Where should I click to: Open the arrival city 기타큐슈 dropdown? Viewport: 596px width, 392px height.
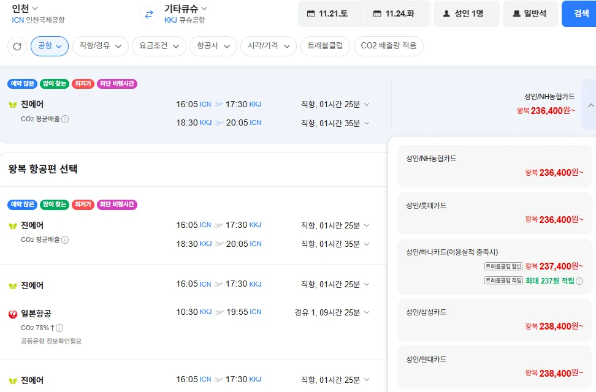(x=186, y=9)
